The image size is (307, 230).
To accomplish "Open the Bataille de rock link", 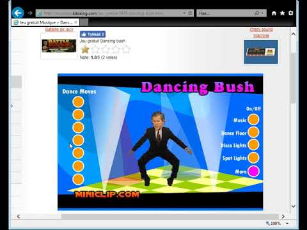I will (59, 29).
